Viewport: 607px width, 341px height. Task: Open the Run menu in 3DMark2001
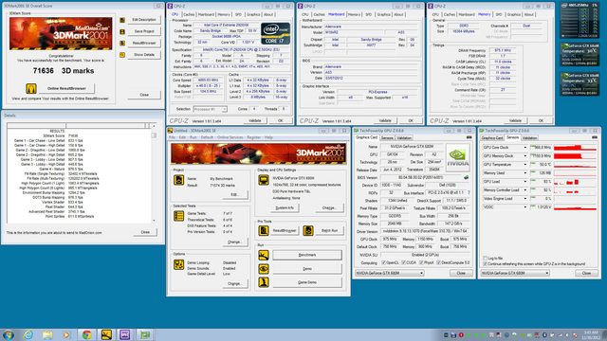193,137
